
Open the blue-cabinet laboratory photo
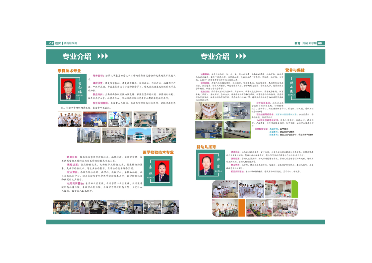[x=209, y=130]
